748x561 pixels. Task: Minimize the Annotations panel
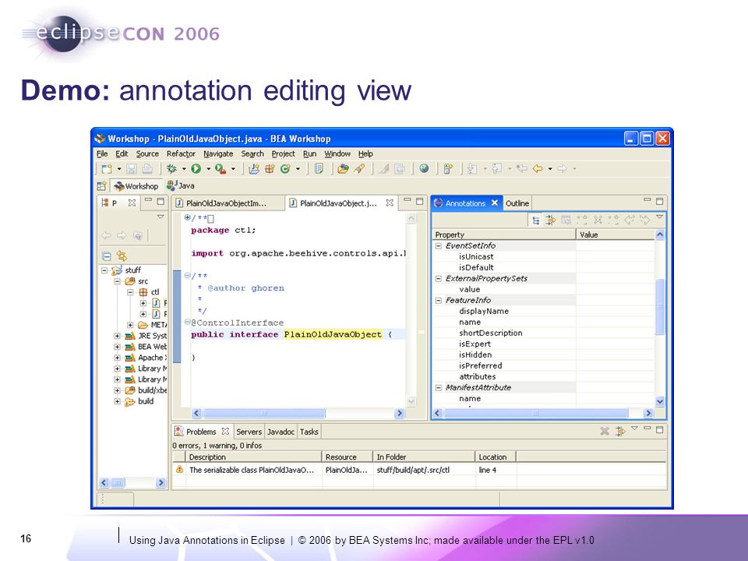647,200
